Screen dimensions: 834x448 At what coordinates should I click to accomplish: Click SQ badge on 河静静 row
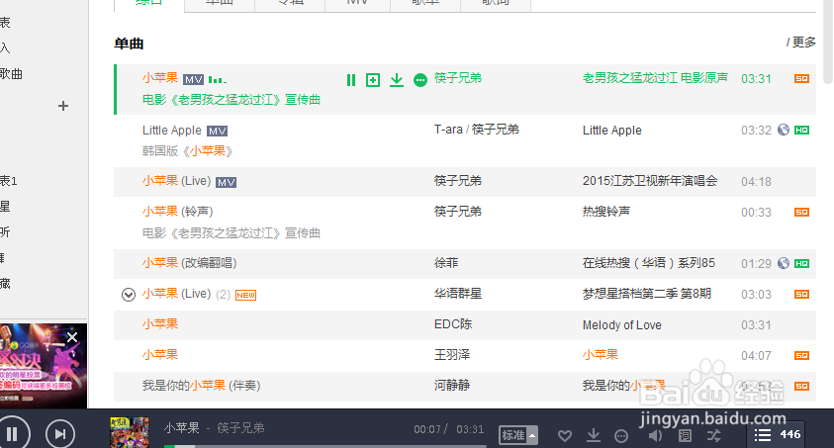pyautogui.click(x=801, y=387)
